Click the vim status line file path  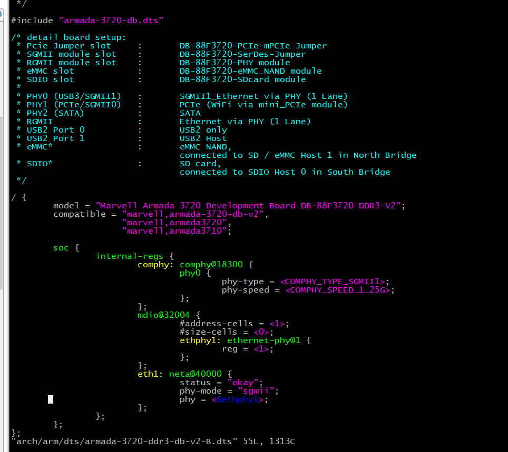point(124,441)
